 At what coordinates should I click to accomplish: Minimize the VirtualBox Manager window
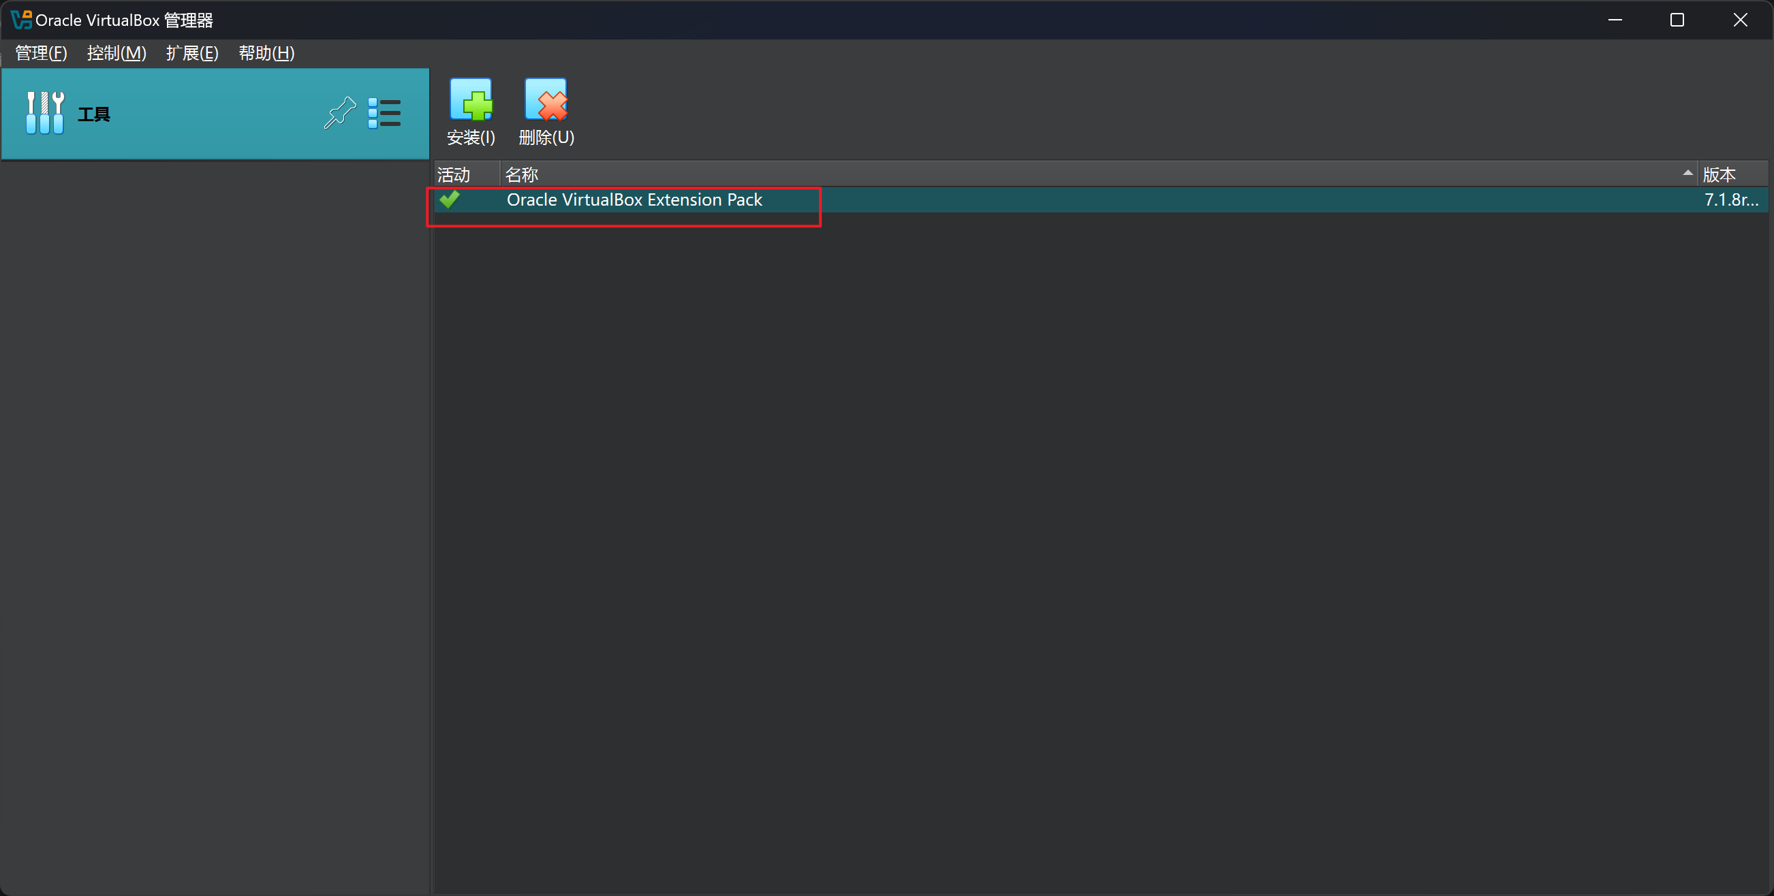point(1615,20)
